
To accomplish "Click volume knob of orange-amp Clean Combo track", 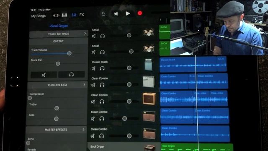I will [x=129, y=101].
